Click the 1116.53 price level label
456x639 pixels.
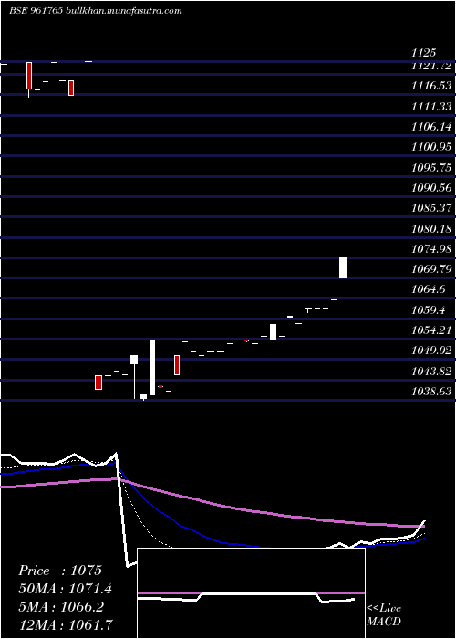click(431, 86)
